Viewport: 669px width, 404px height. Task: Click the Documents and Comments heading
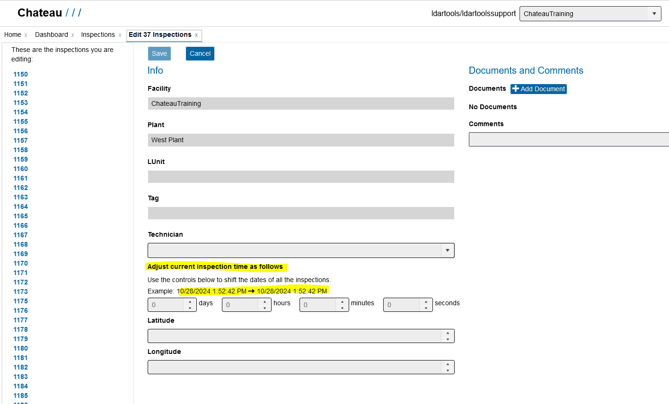coord(526,70)
